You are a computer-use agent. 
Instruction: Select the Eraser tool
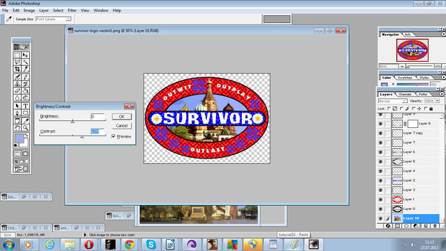tap(17, 91)
